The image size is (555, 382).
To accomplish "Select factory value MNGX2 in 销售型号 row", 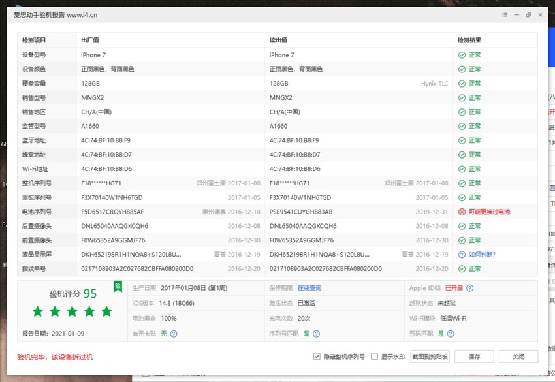I will 92,98.
